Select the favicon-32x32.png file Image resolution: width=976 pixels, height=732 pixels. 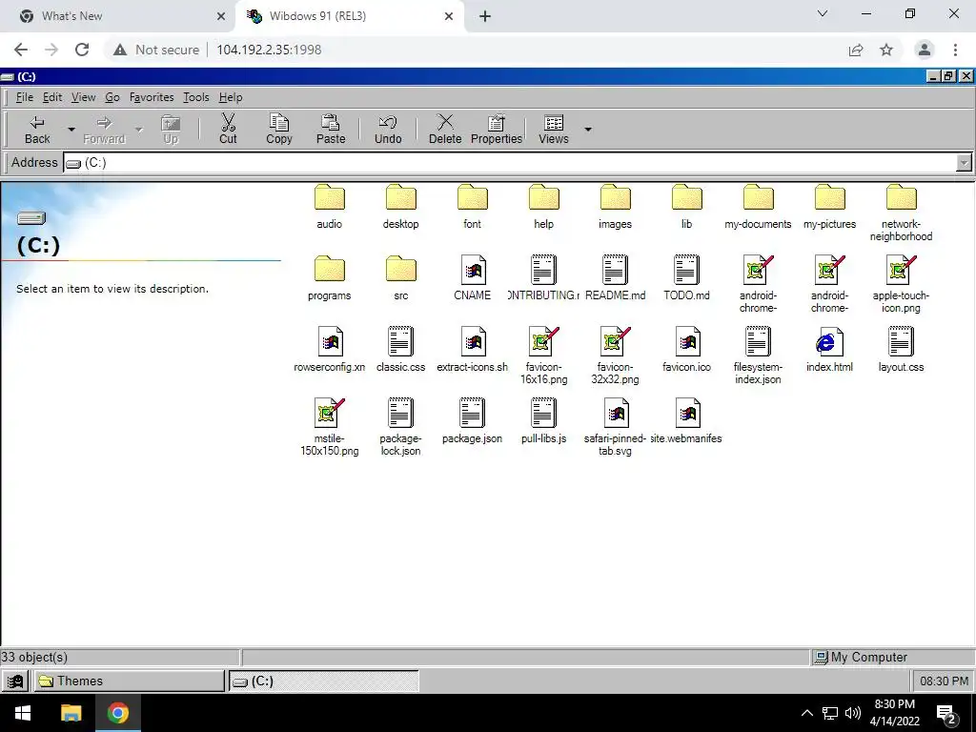[616, 356]
